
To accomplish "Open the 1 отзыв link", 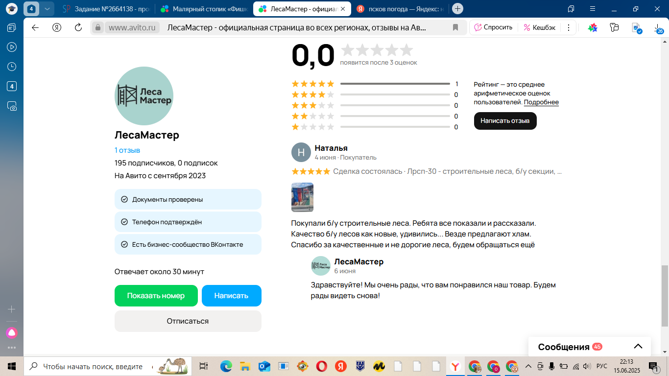I will pos(127,150).
